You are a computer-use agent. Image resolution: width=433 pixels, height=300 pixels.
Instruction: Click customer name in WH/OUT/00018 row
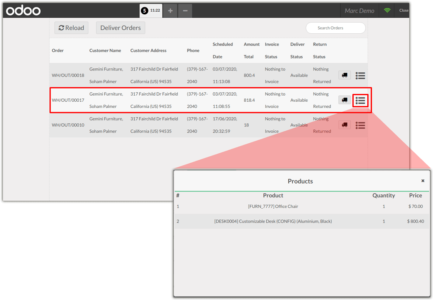tap(106, 75)
